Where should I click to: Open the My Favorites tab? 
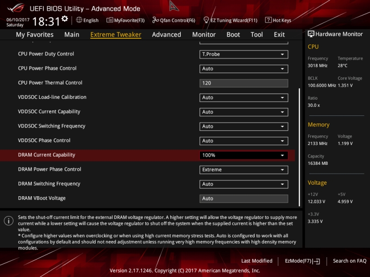point(35,35)
